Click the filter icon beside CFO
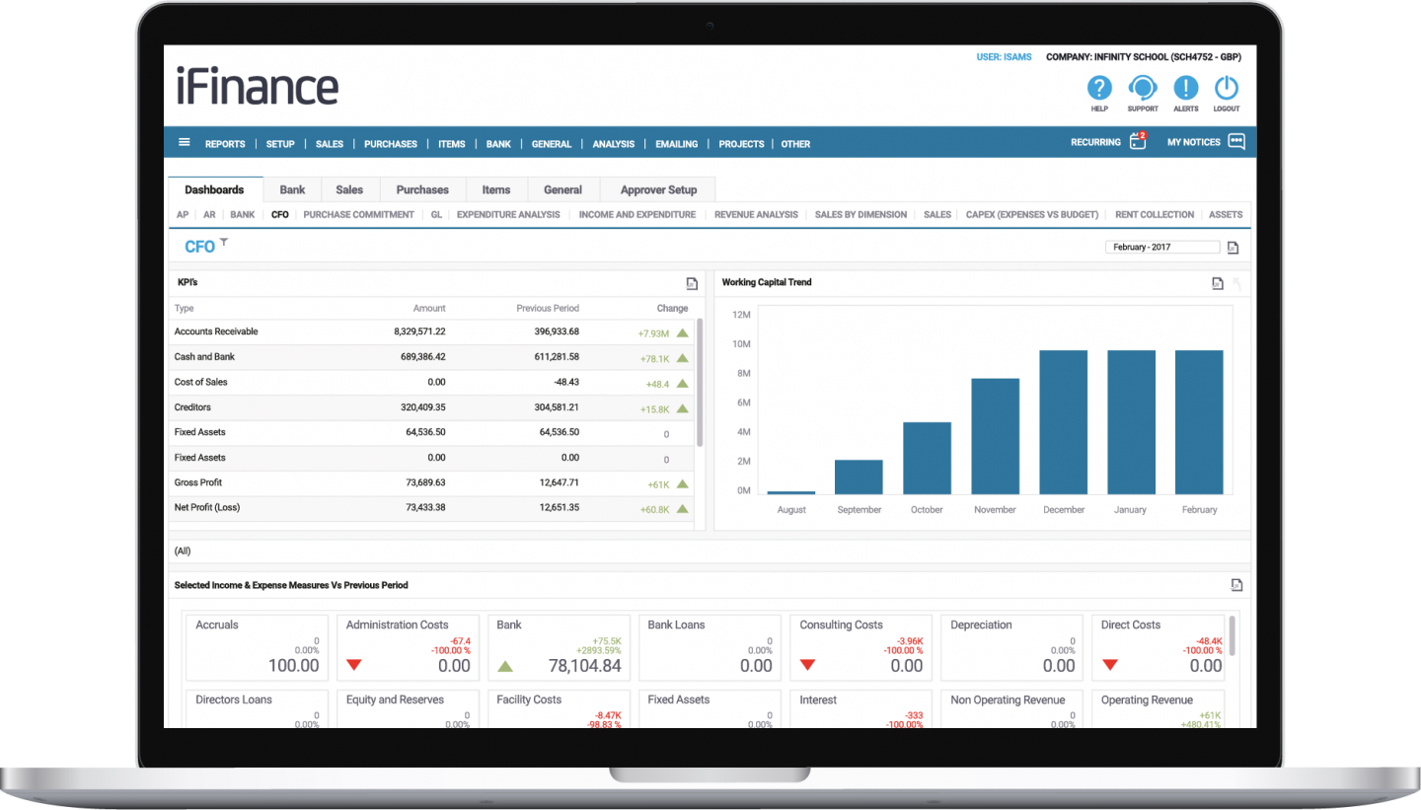Screen dimensions: 1421x810 pyautogui.click(x=224, y=242)
